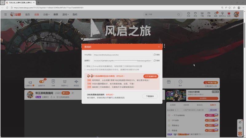Switch to 在线榜 tab
Viewport: 246px width, 138px height.
(173, 105)
